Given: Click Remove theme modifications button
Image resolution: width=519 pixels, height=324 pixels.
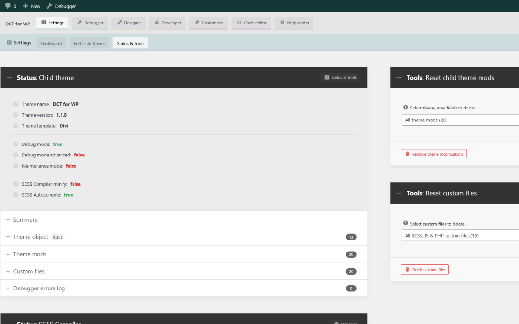Looking at the screenshot, I should pos(433,154).
